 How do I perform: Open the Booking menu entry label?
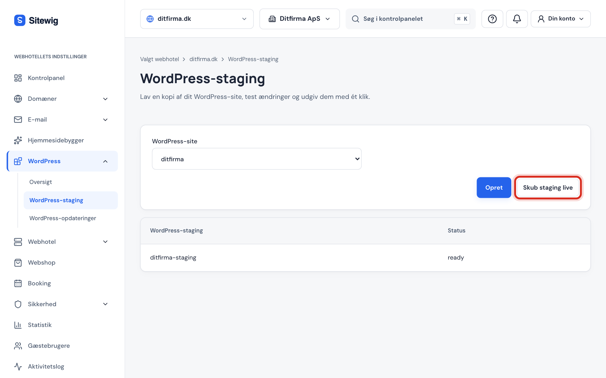click(39, 283)
